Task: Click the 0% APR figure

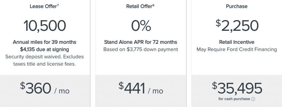Action: click(141, 26)
